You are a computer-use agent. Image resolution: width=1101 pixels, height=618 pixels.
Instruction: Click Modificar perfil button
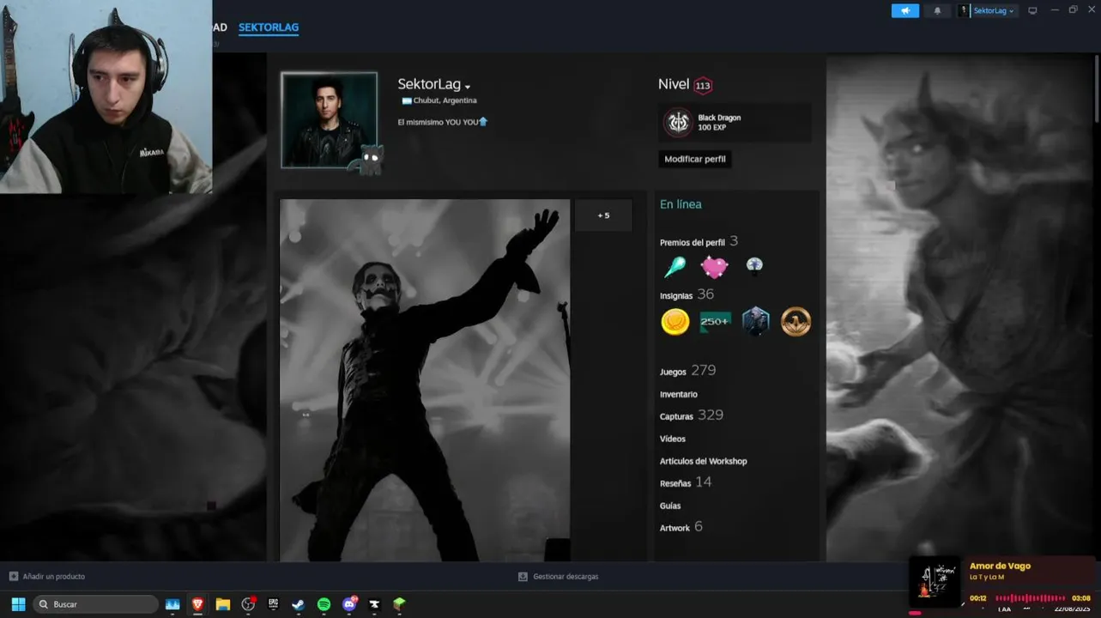click(695, 159)
